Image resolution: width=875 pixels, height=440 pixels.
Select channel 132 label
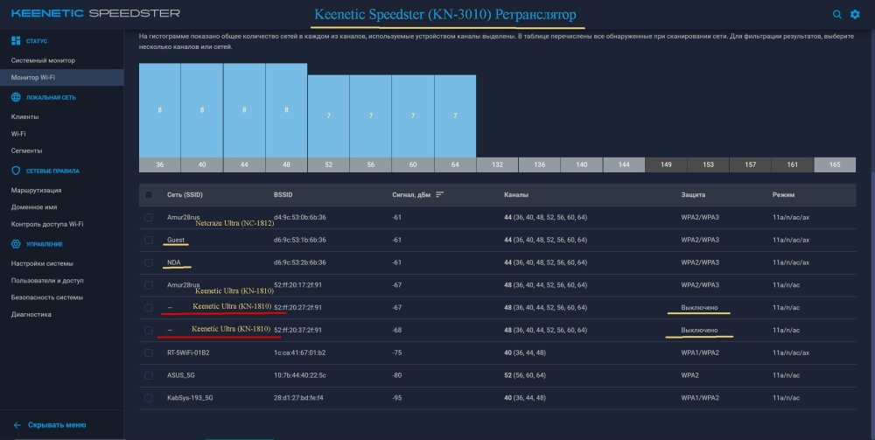[x=497, y=164]
